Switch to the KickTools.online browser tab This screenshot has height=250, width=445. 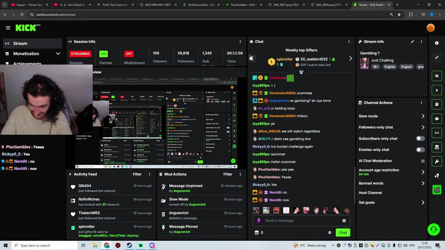(201, 5)
